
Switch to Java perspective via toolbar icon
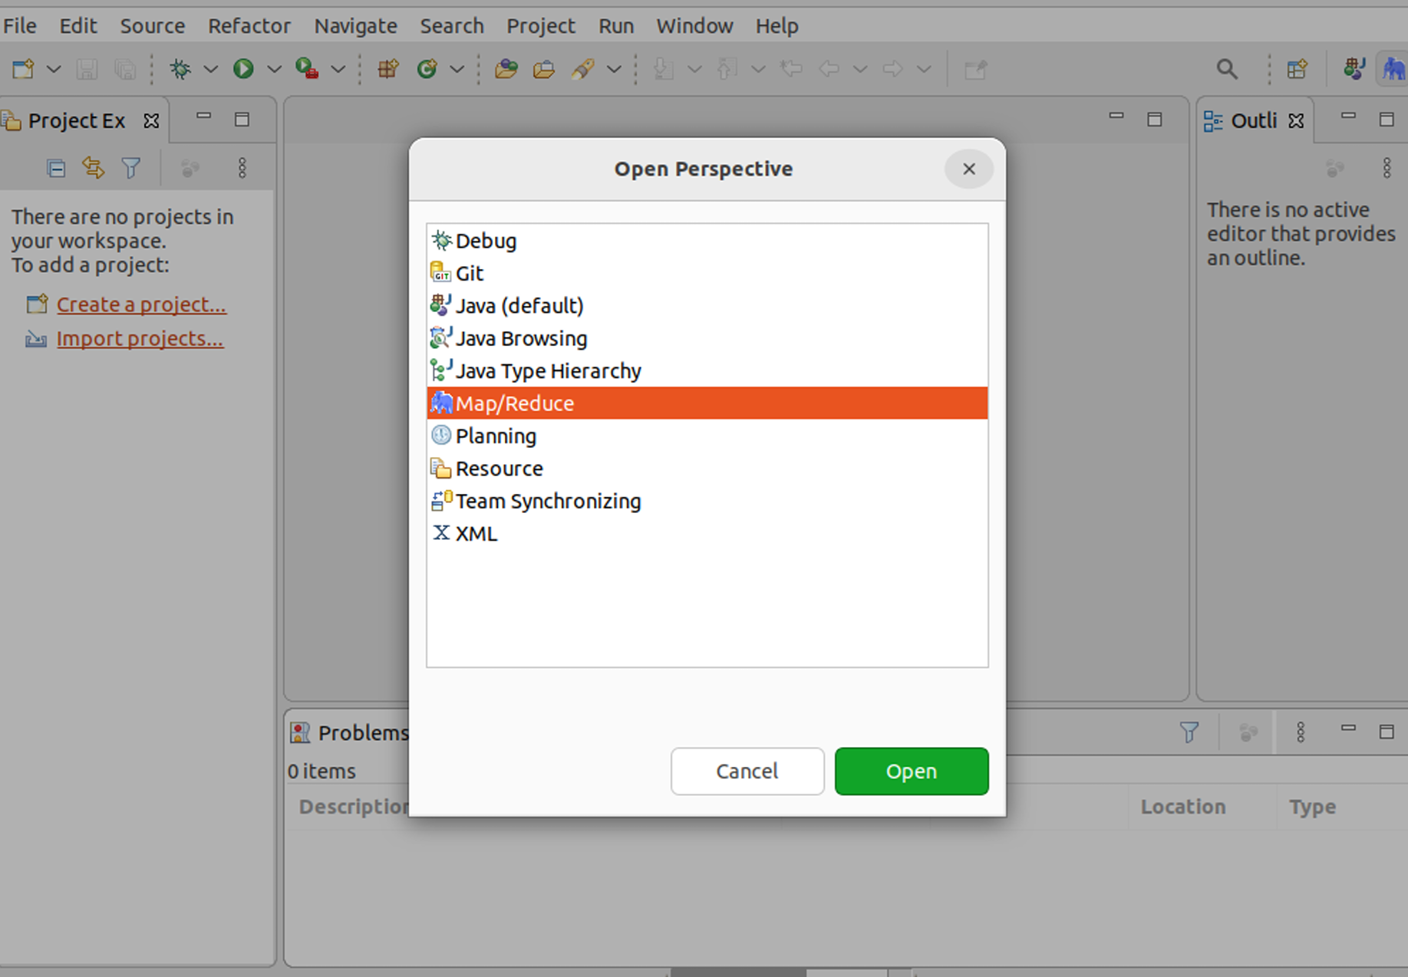click(1354, 69)
